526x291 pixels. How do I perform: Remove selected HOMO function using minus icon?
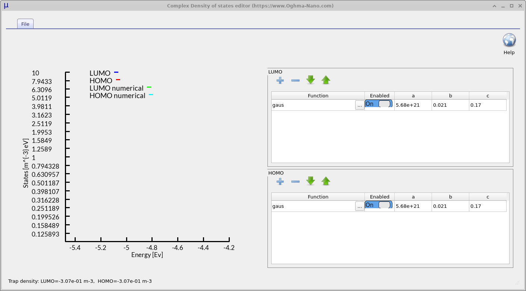click(x=295, y=181)
